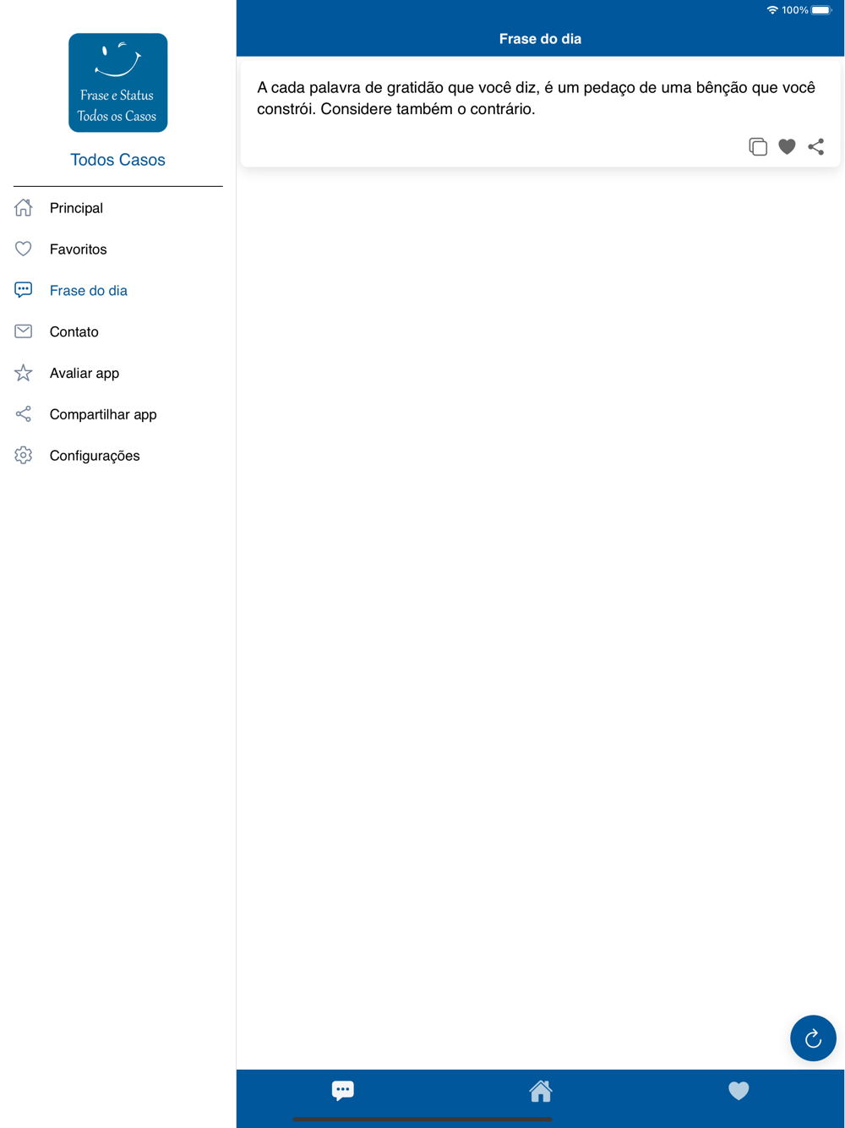Choose Avaliar app in the sidebar
This screenshot has height=1128, width=845.
tap(84, 373)
